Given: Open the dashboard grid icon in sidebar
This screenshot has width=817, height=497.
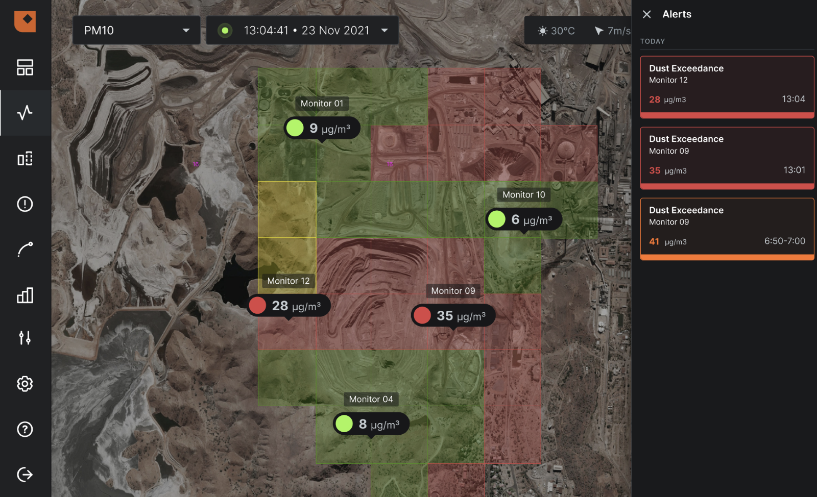Looking at the screenshot, I should pyautogui.click(x=25, y=67).
